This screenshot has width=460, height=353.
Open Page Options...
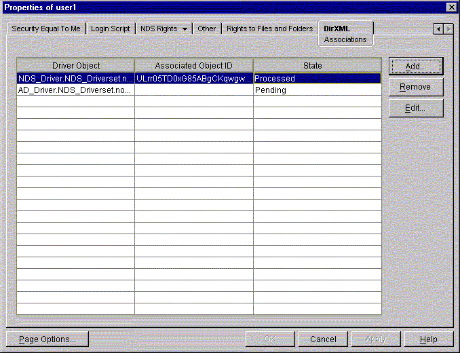47,339
